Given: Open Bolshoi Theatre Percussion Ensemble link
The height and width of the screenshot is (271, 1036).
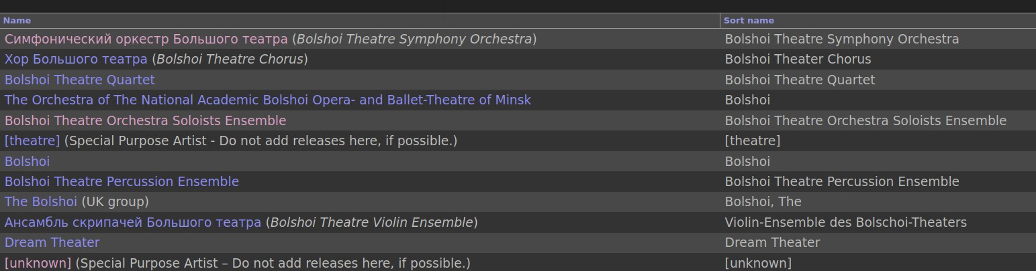Looking at the screenshot, I should (122, 181).
